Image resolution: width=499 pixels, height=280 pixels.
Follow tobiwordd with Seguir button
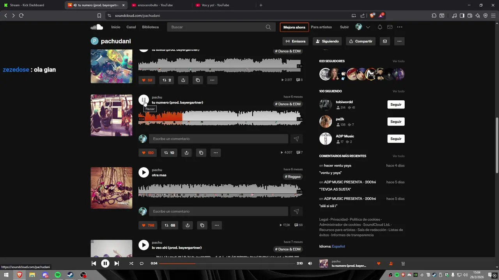396,105
